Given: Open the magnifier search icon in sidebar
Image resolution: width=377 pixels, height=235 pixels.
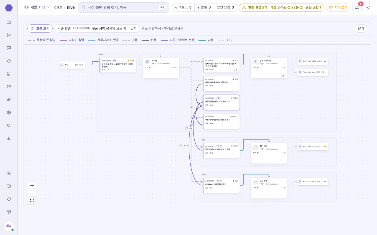Looking at the screenshot, I should tap(9, 125).
